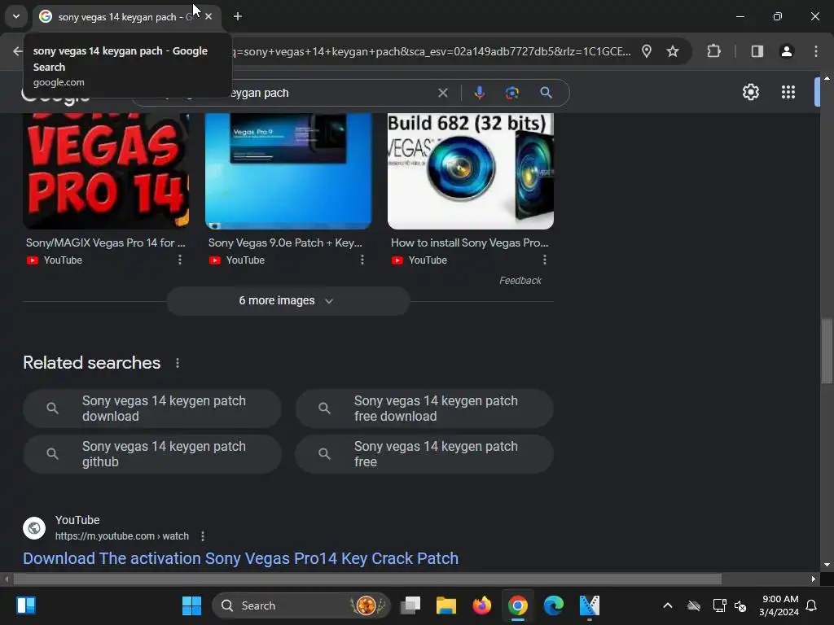Click the vertical scrollbar thumb
Image resolution: width=834 pixels, height=625 pixels.
click(x=827, y=351)
